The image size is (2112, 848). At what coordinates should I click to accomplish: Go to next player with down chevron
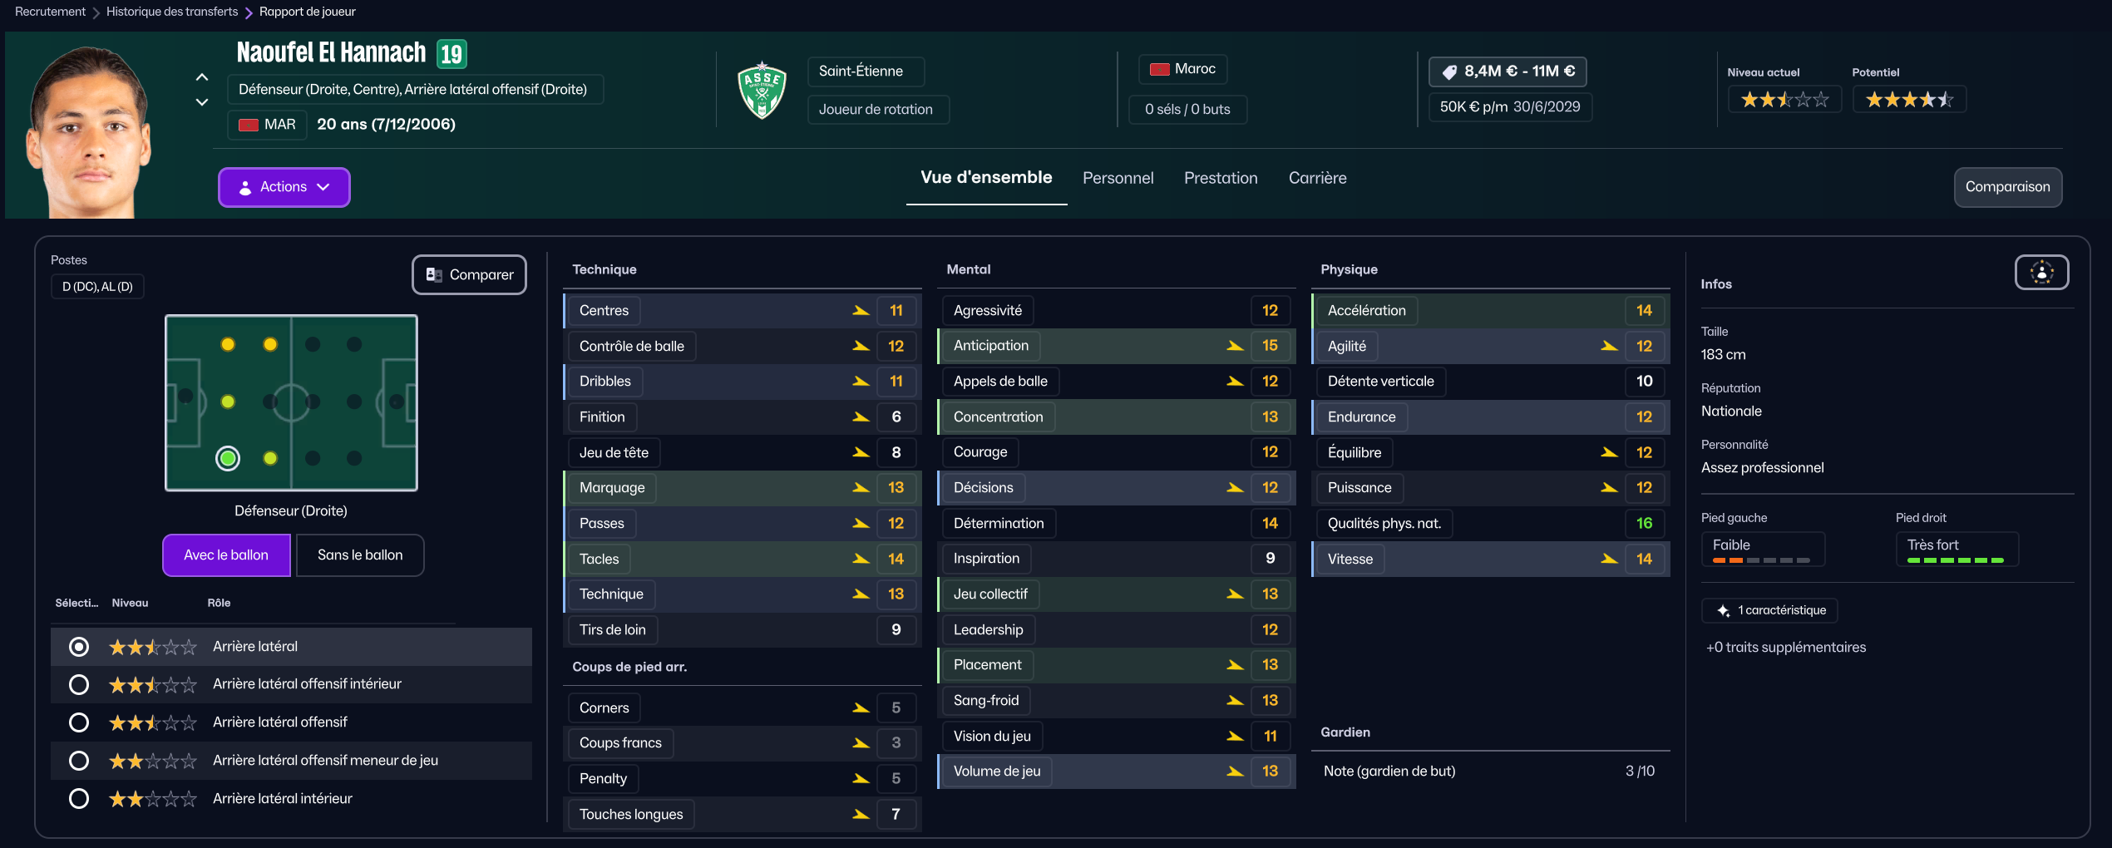point(202,102)
